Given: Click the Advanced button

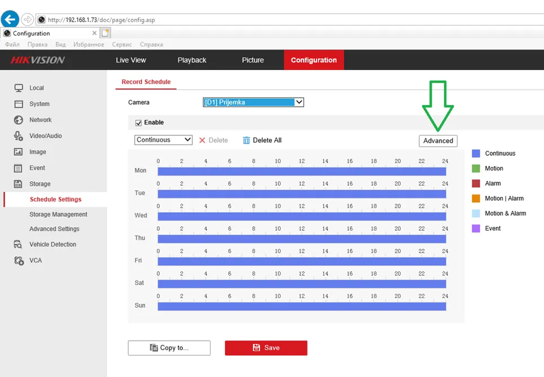Looking at the screenshot, I should (438, 141).
